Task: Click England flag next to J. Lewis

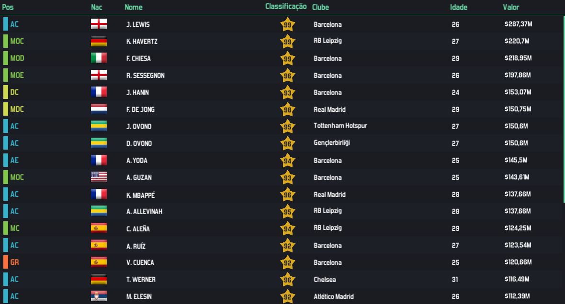Action: pos(99,24)
